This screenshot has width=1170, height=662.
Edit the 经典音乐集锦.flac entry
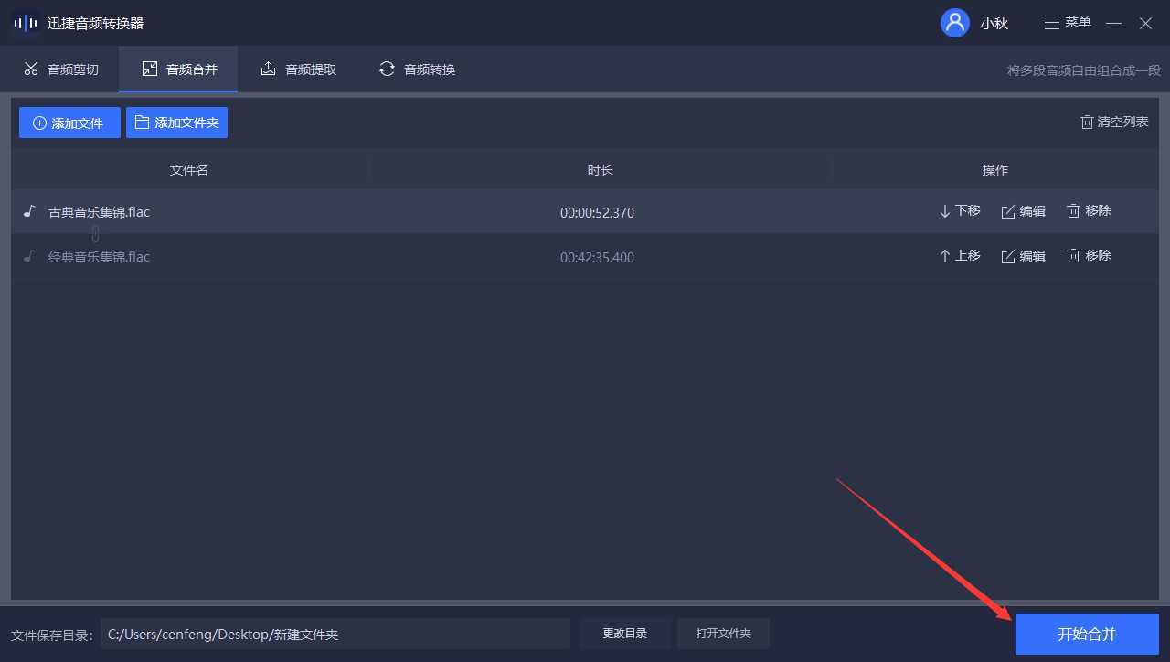coord(1024,256)
